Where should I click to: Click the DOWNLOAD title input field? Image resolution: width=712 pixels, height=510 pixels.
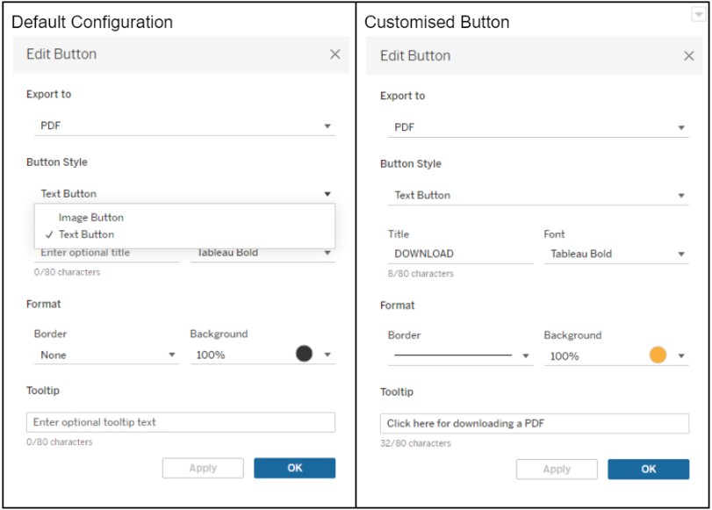point(457,253)
